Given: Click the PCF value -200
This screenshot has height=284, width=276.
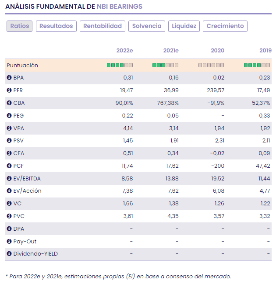Looking at the screenshot, I should coord(218,166).
